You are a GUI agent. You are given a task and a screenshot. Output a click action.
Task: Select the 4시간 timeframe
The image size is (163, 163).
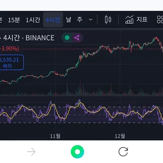point(53,20)
